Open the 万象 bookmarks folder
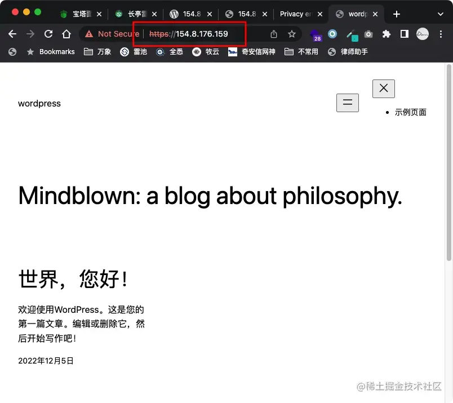This screenshot has width=453, height=403. click(x=97, y=52)
